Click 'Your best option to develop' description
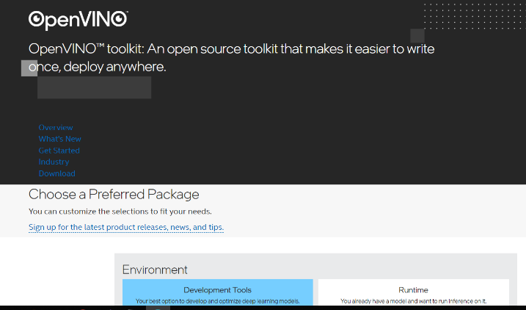Image resolution: width=526 pixels, height=310 pixels. [x=218, y=301]
